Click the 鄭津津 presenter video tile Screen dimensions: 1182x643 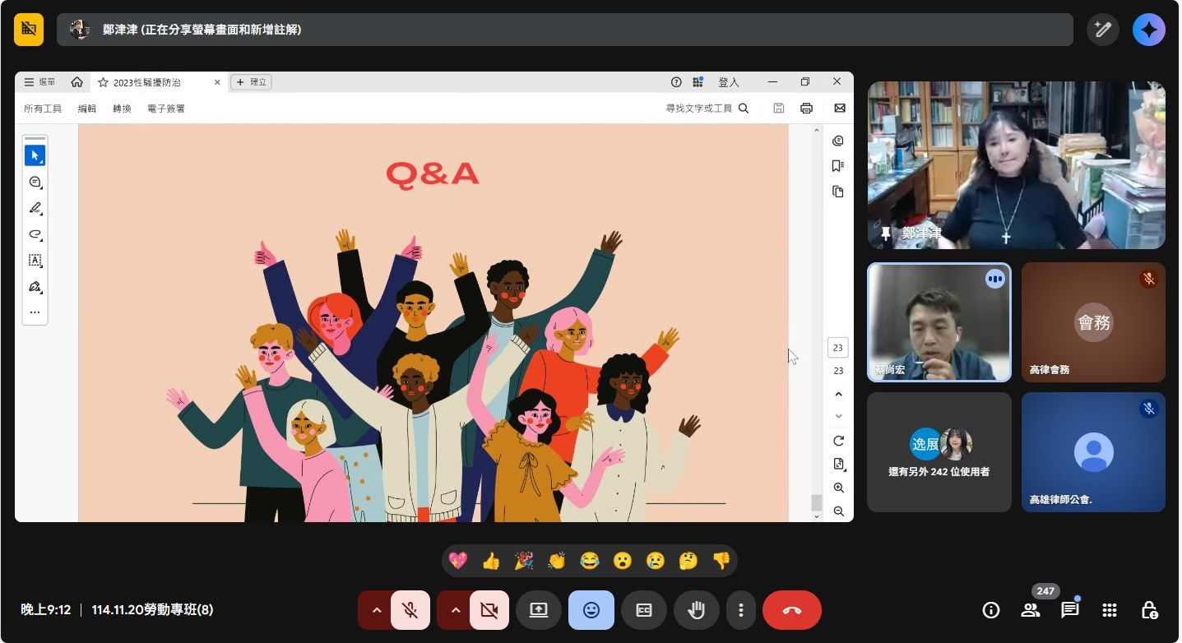[1016, 165]
